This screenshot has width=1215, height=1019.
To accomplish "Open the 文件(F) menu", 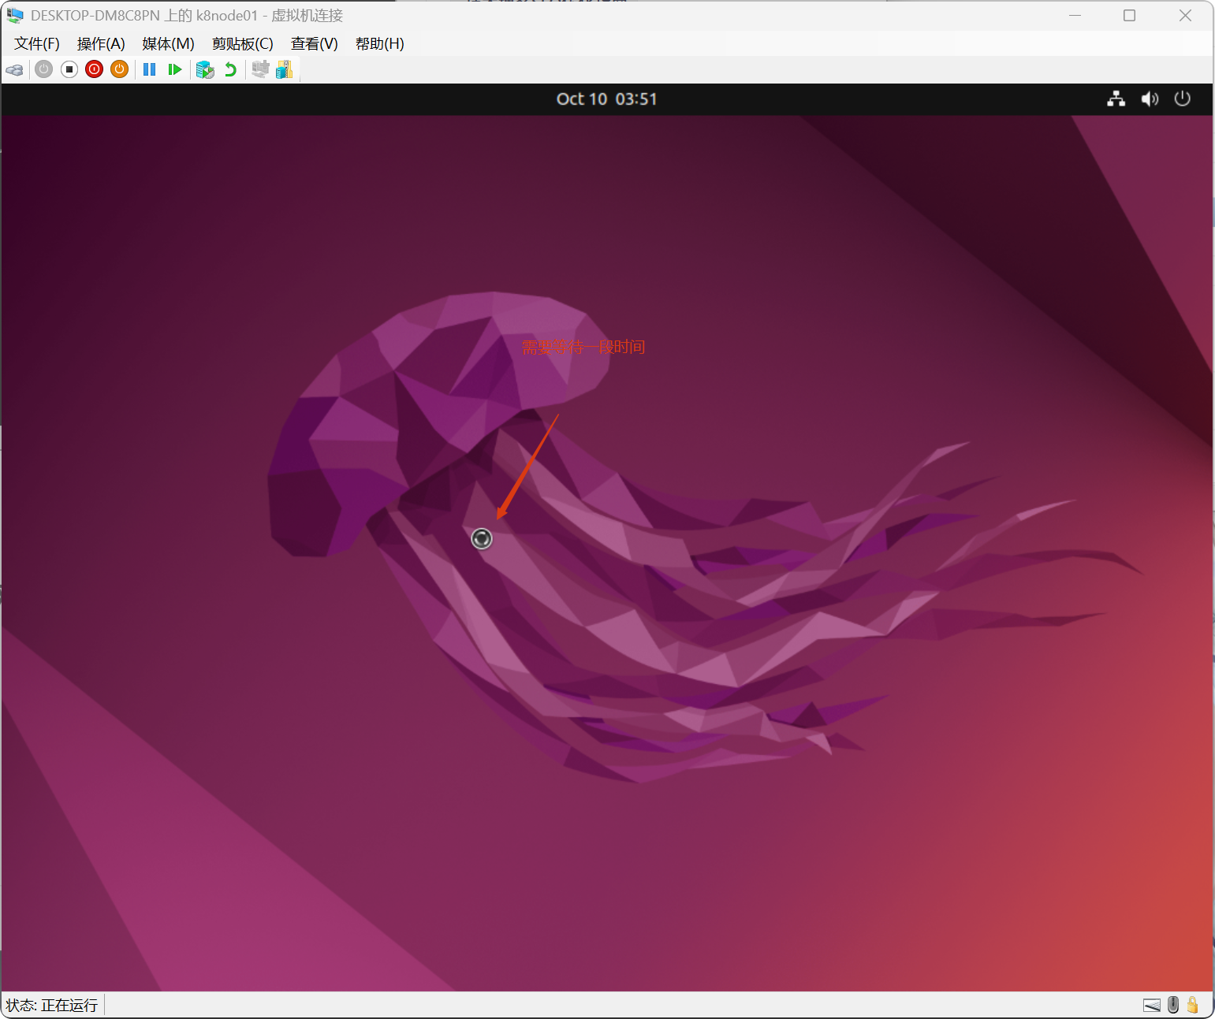I will coord(37,43).
